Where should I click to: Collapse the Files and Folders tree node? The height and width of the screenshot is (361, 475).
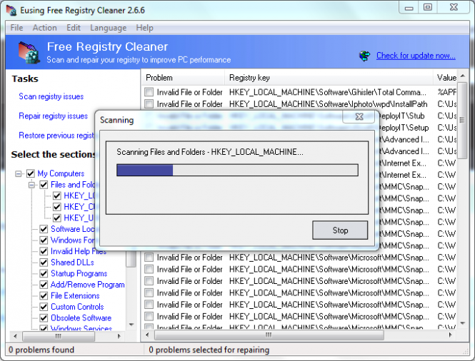31,185
